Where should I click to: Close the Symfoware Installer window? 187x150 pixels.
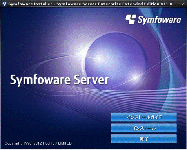(x=183, y=4)
